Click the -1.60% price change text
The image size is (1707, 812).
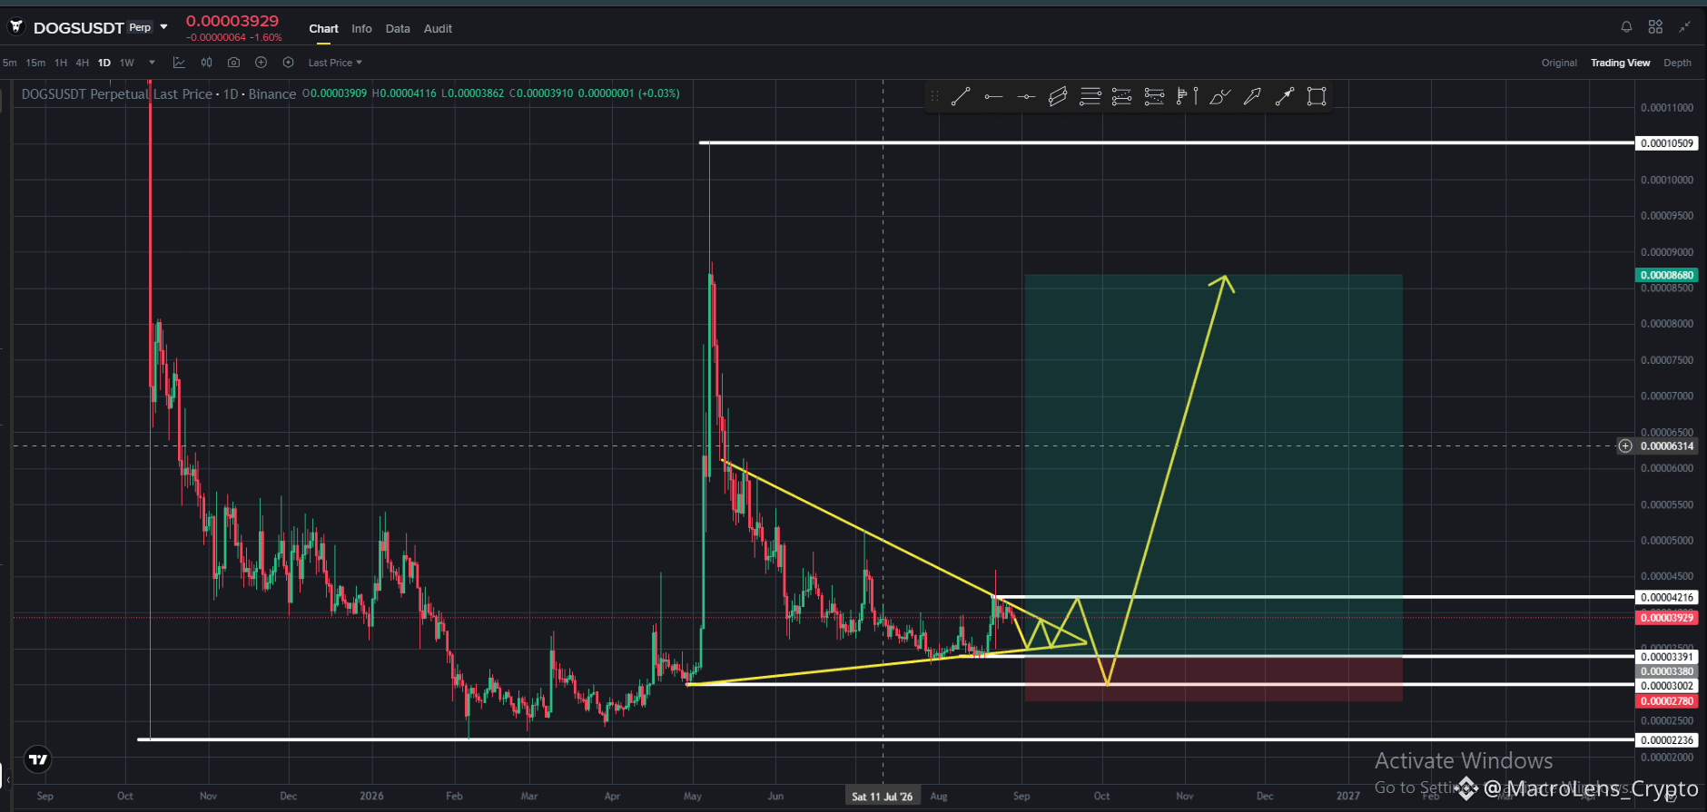click(267, 38)
